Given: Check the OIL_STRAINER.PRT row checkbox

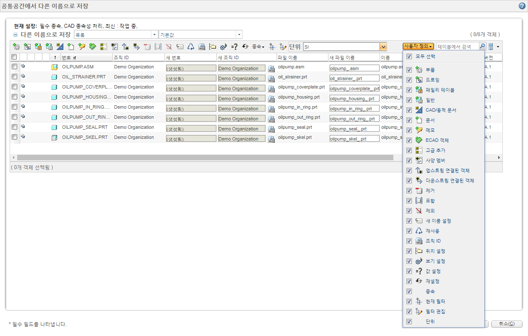Looking at the screenshot, I should coord(15,77).
